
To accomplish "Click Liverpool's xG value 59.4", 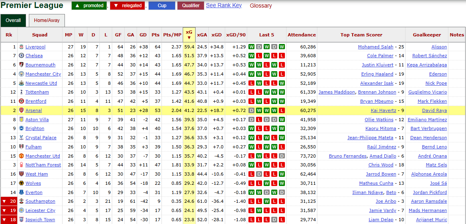I will click(x=189, y=46).
